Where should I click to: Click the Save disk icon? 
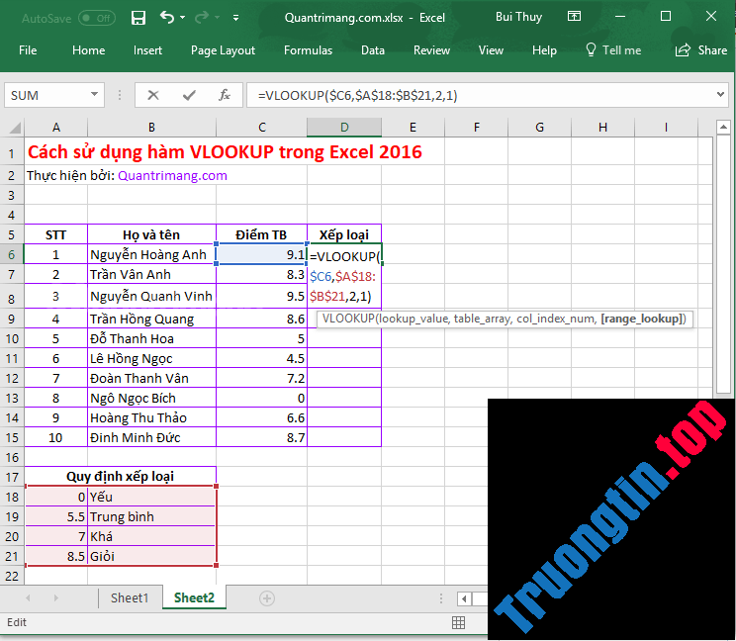pos(138,18)
